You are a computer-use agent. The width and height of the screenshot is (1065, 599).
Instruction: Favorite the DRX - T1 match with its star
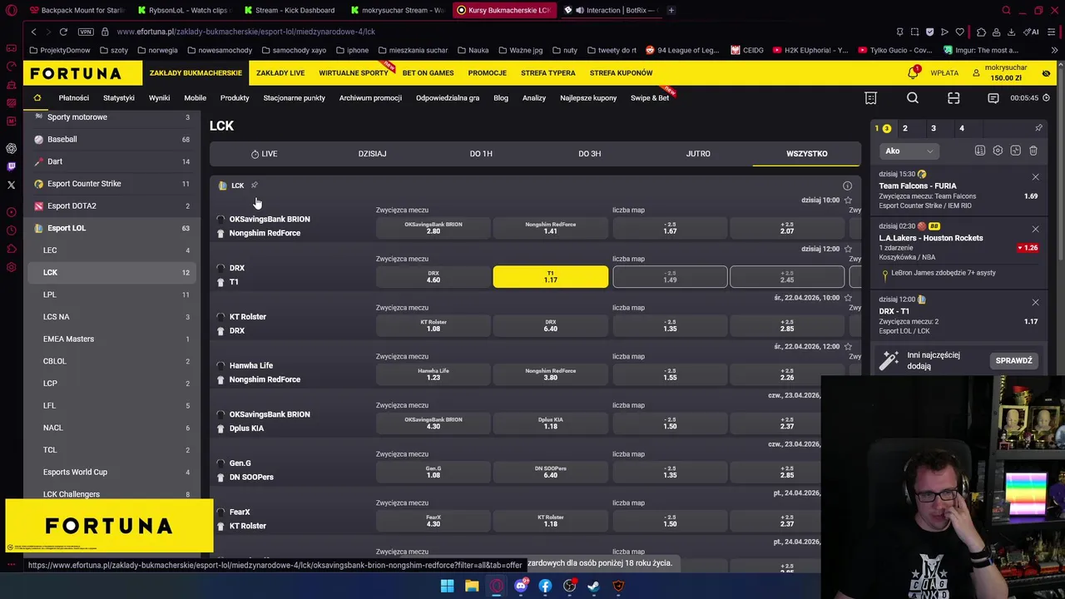[848, 249]
